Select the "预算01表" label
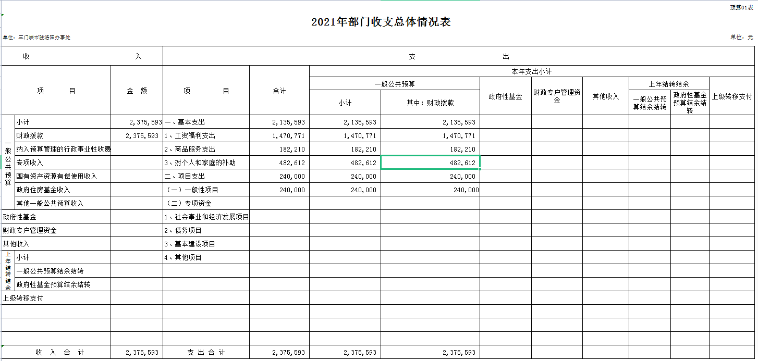 [741, 7]
